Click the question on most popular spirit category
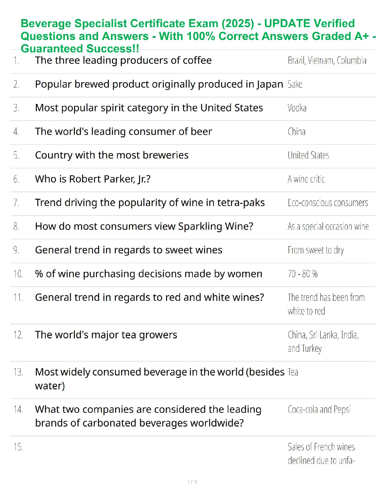This screenshot has height=499, width=385. [x=149, y=108]
